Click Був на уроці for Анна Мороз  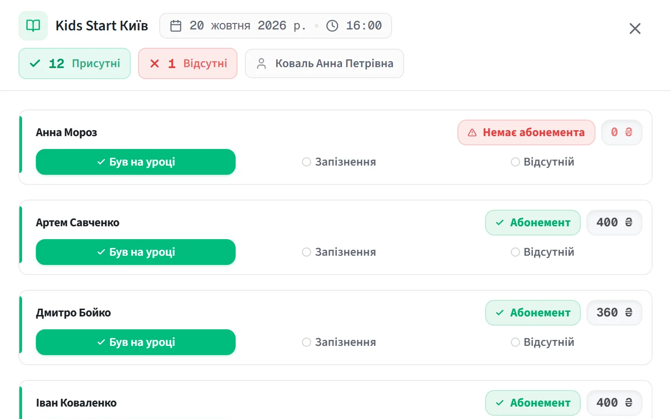(136, 162)
